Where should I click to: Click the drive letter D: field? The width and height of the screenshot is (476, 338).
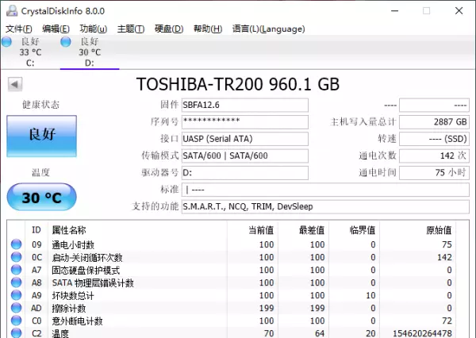pos(245,173)
